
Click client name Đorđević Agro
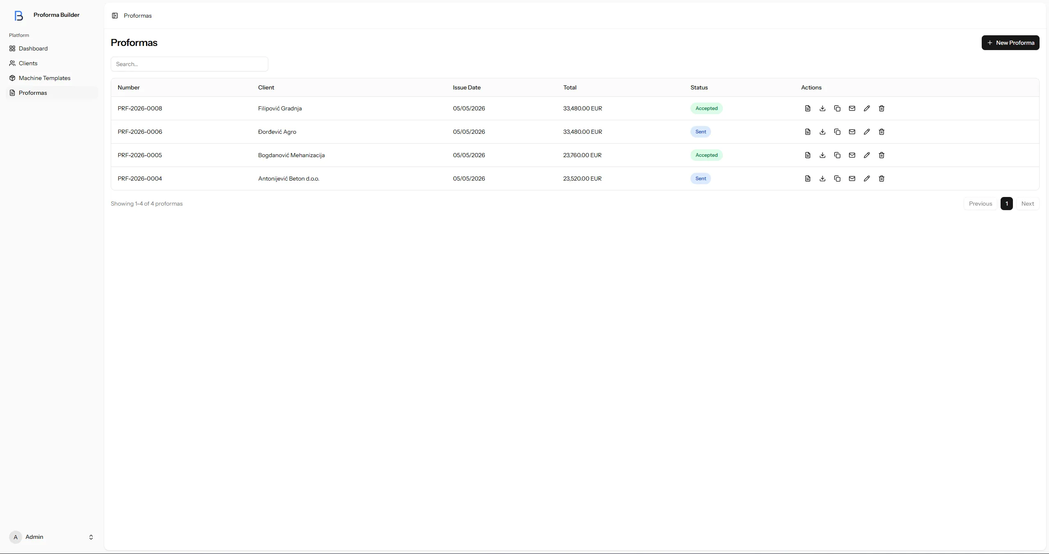click(277, 132)
